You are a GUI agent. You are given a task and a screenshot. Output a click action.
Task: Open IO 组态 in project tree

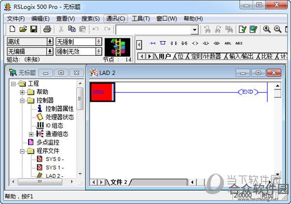tap(54, 126)
